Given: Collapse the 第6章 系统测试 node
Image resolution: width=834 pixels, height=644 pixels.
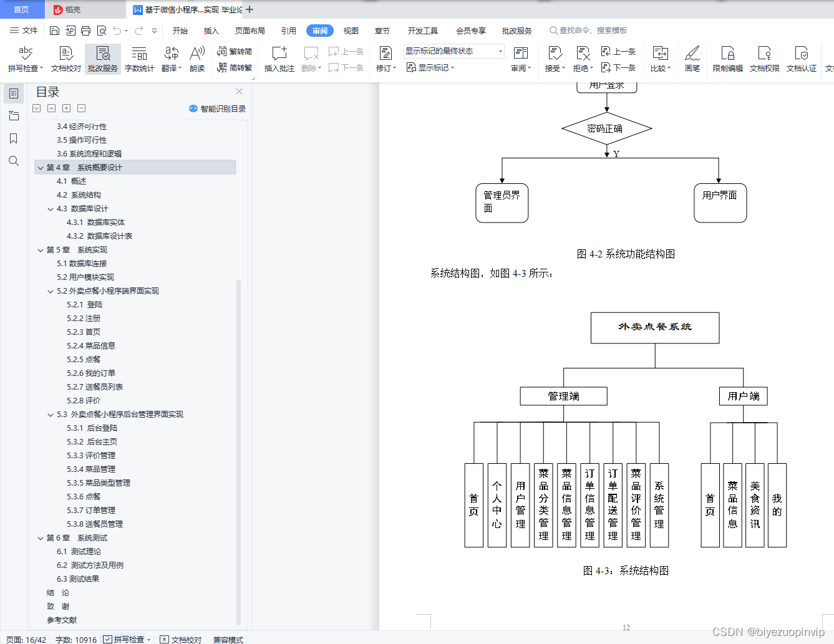Looking at the screenshot, I should (41, 538).
